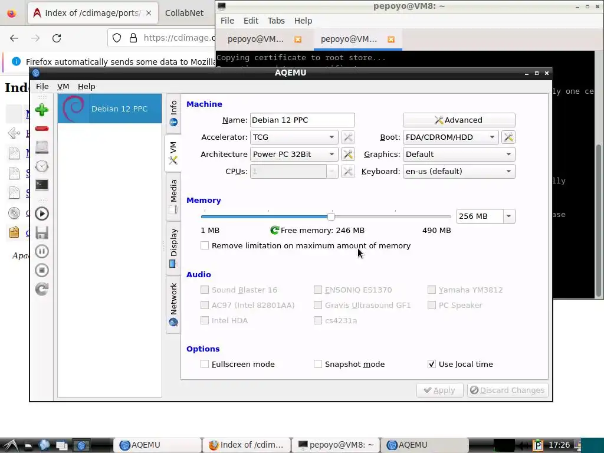Click the VM Name input field
Screen dimensions: 604x453
pyautogui.click(x=303, y=120)
